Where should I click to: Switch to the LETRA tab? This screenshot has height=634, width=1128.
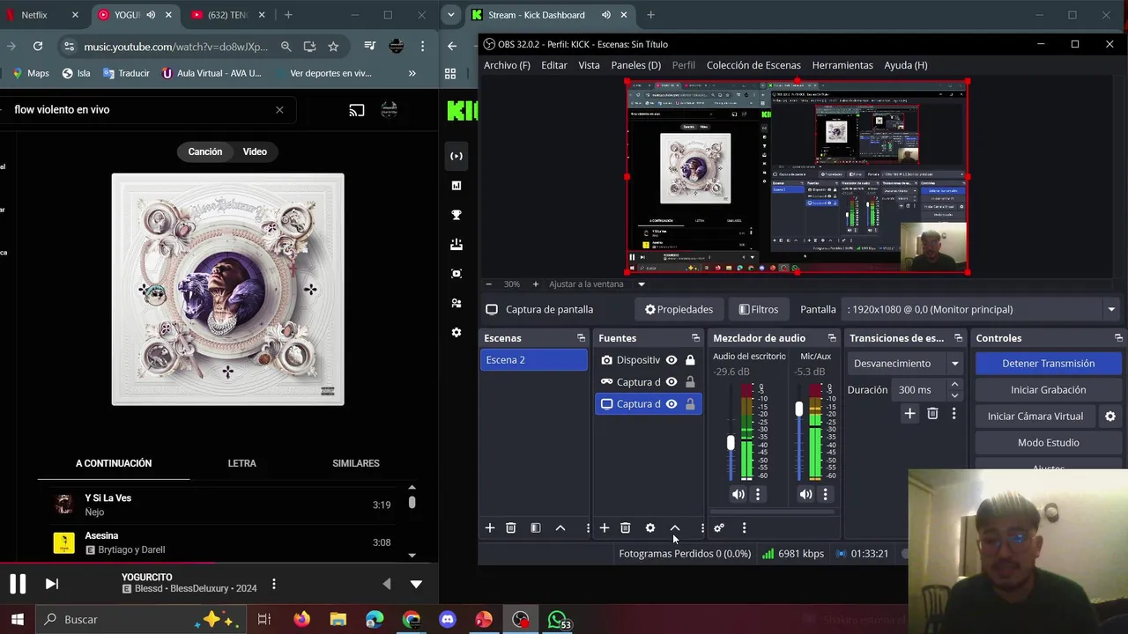(x=242, y=463)
